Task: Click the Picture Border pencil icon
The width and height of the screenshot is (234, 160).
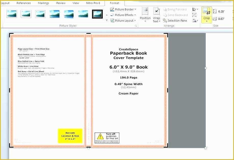Action: (x=112, y=9)
